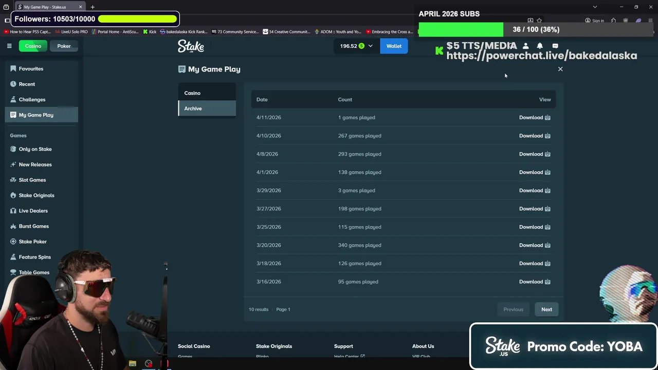This screenshot has width=658, height=370.
Task: Select the Casino tab in My Game Play
Action: [207, 93]
